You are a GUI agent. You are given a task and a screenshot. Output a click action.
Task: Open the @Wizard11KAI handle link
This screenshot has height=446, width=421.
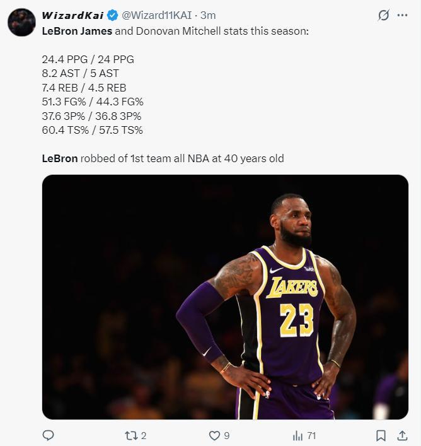(157, 15)
